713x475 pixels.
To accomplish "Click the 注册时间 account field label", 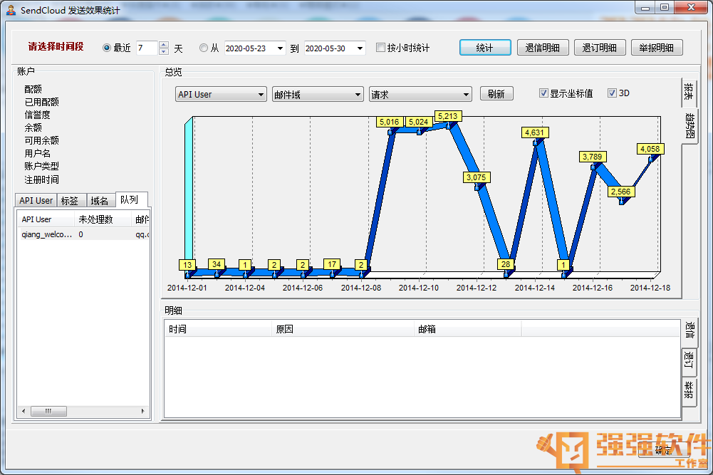I will point(42,179).
